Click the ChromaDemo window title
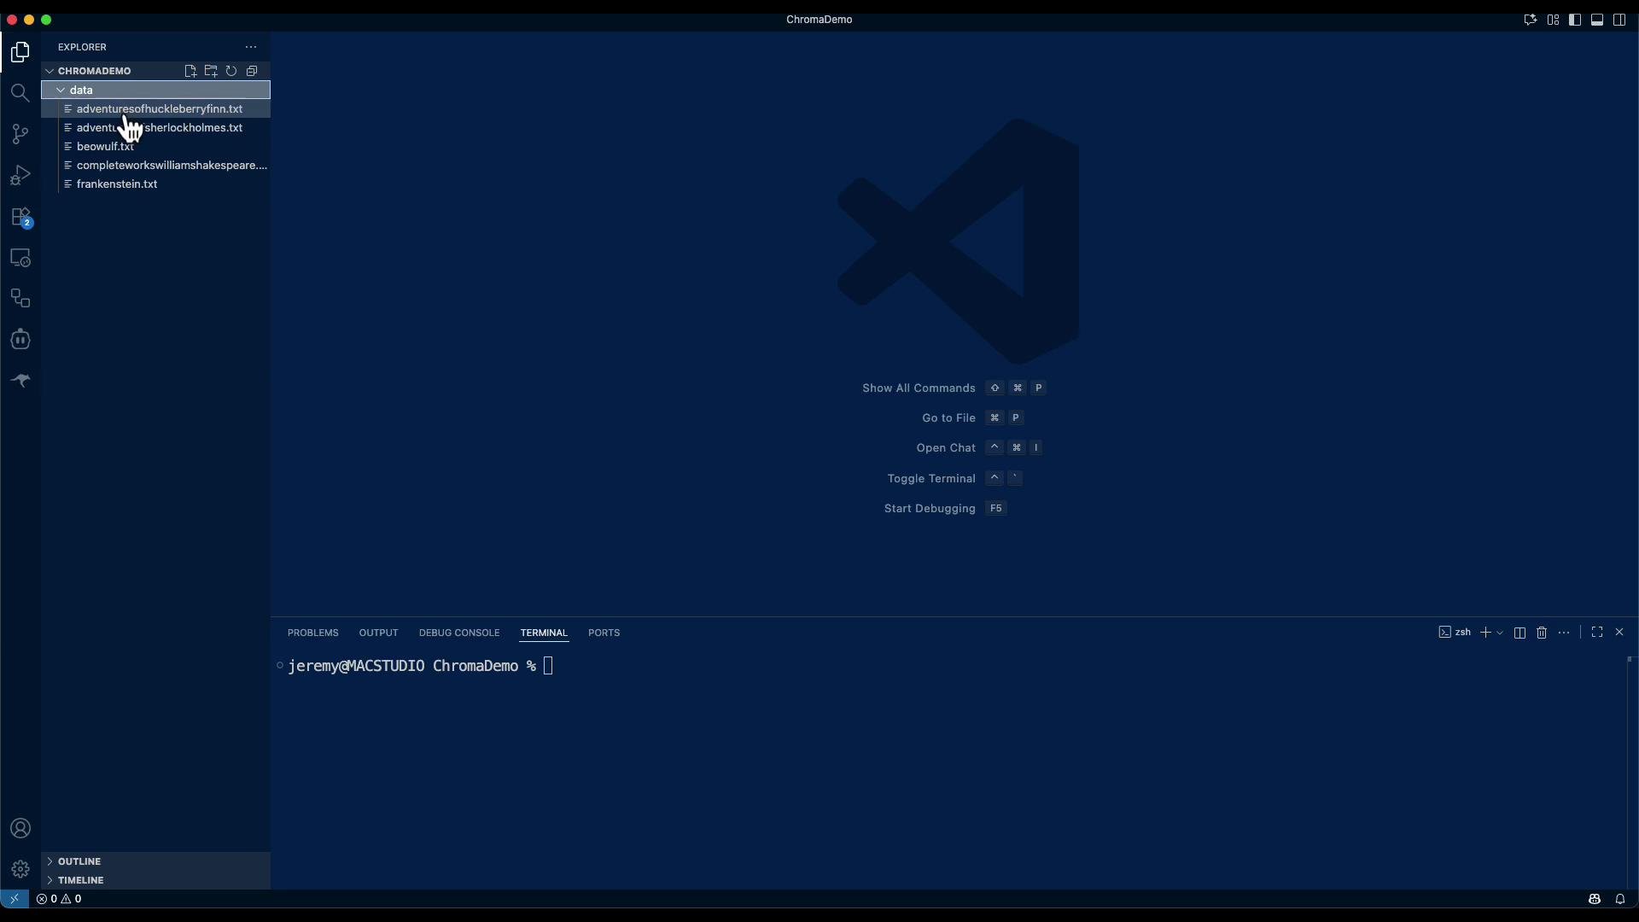This screenshot has height=922, width=1639. coord(819,20)
